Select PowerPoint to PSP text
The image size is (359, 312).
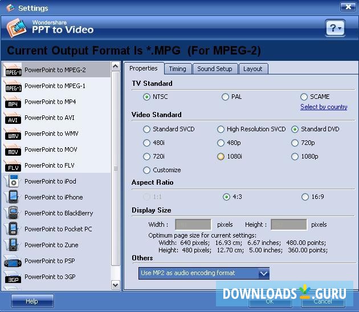click(50, 261)
